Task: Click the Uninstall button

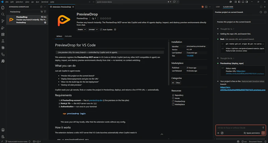Action: [91, 29]
